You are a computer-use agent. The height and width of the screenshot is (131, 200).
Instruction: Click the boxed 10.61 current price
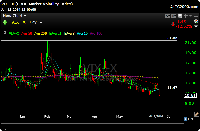tap(190, 95)
